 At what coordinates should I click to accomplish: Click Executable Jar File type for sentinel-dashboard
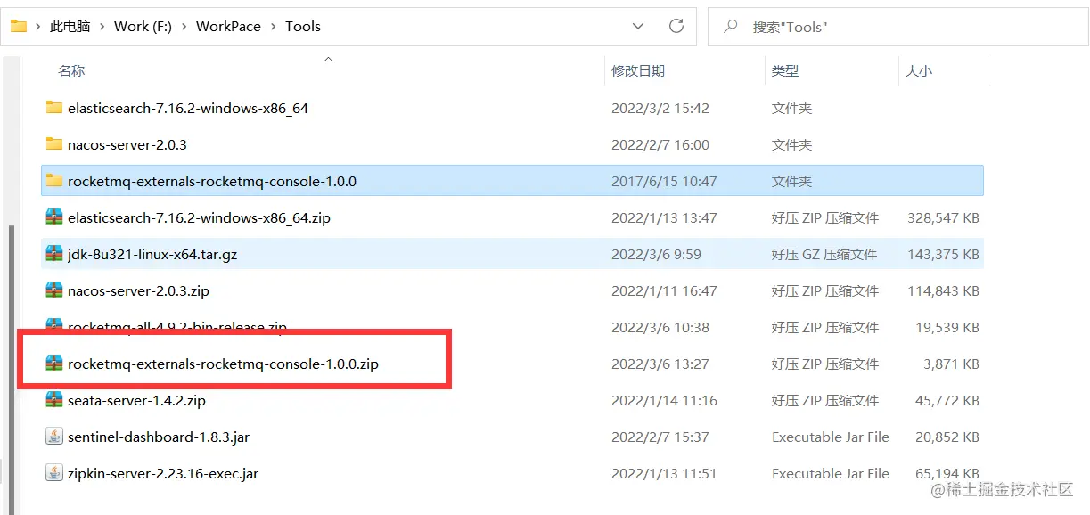[831, 437]
